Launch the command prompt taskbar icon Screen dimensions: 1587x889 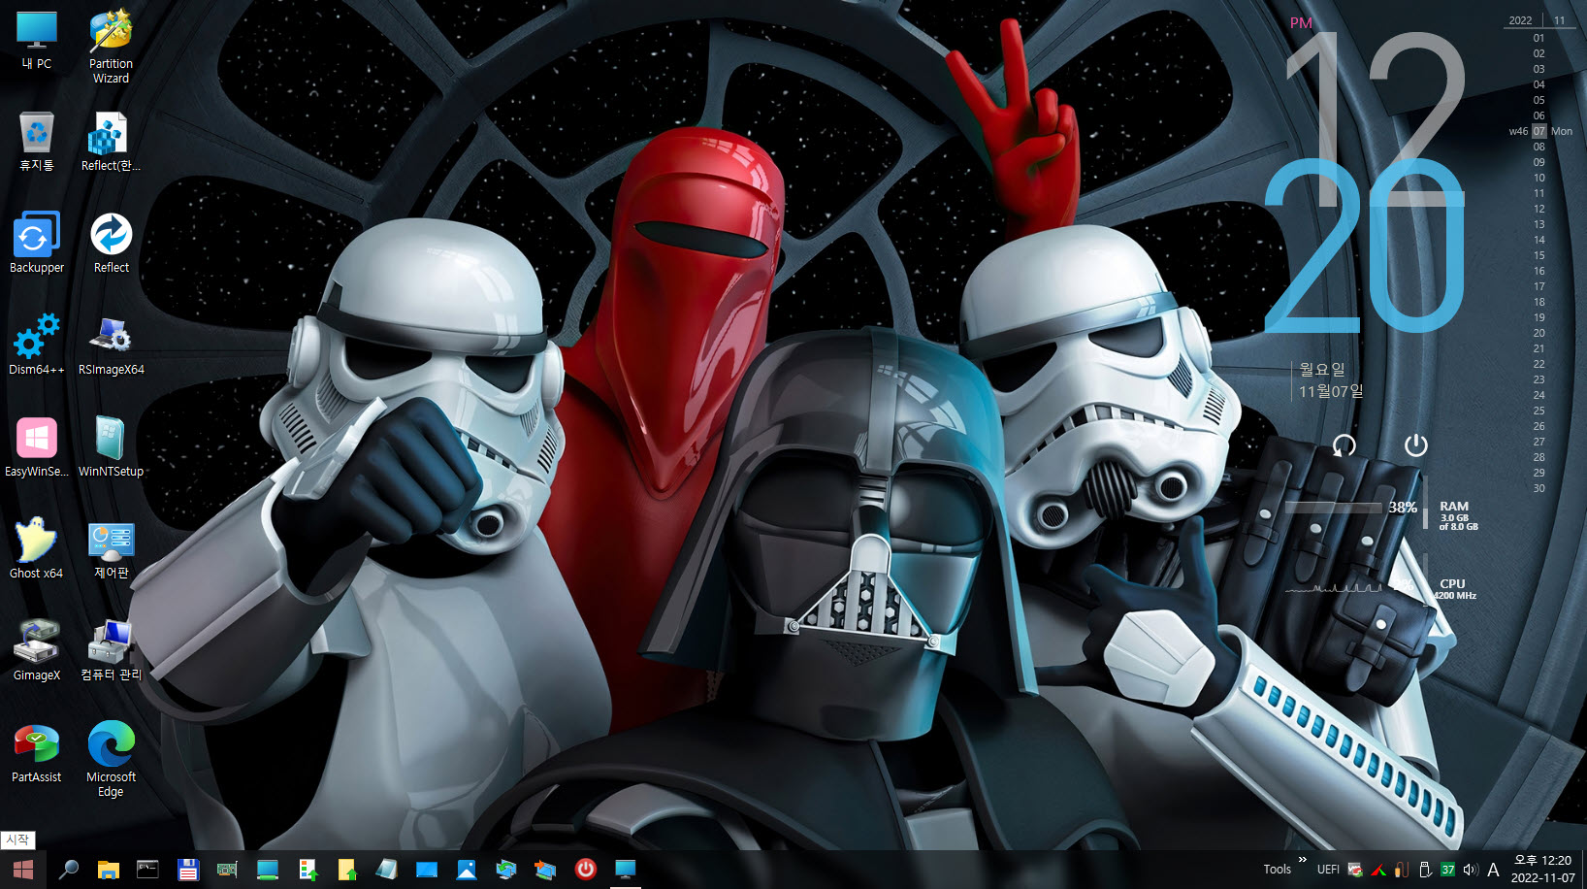[147, 870]
